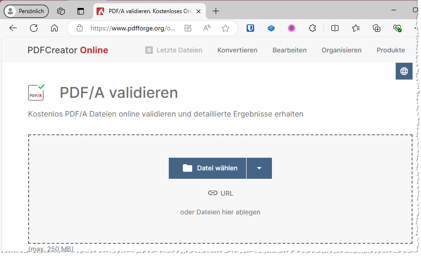Click the Datei wählen button
Viewport: 421px width, 256px height.
tap(207, 168)
